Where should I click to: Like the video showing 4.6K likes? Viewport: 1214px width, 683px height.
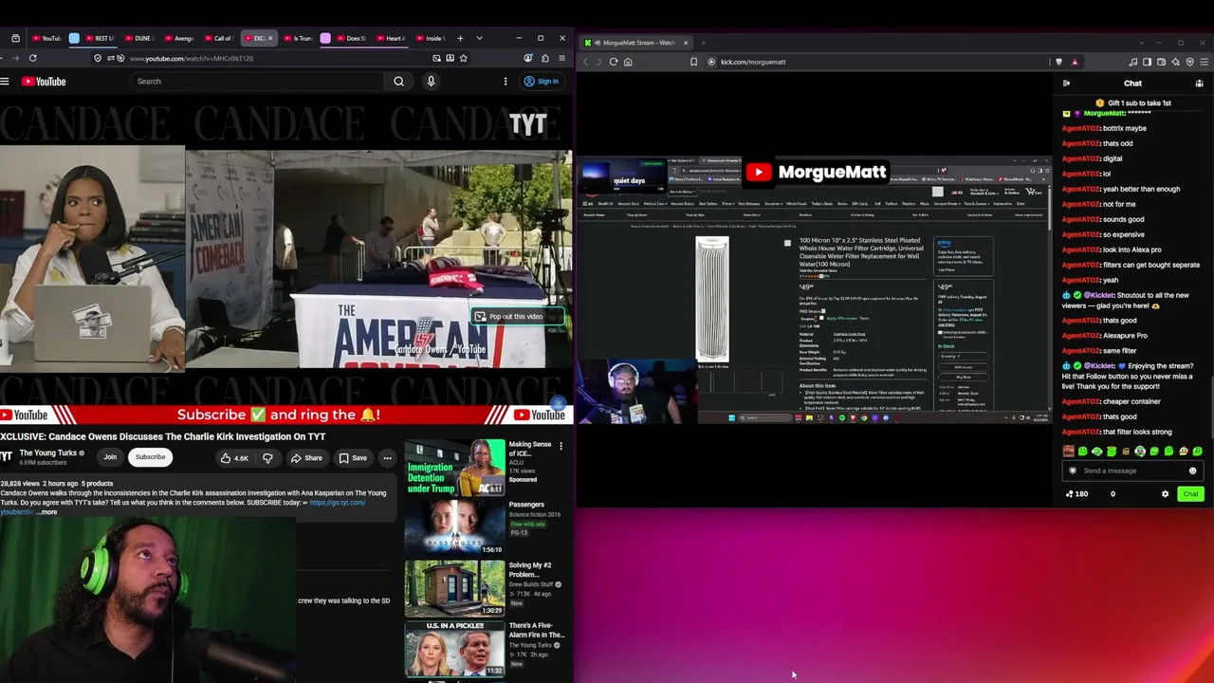[x=234, y=458]
